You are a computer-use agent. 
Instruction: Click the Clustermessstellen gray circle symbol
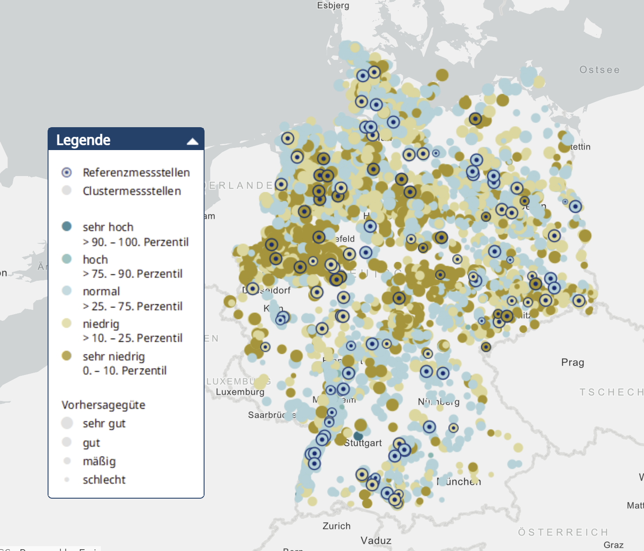(x=67, y=191)
